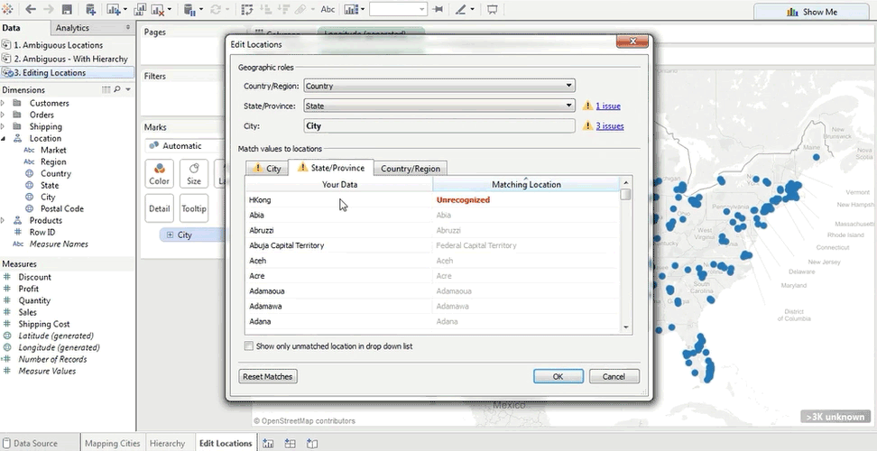Collapse the Location hierarchy
This screenshot has width=877, height=451.
coord(5,139)
